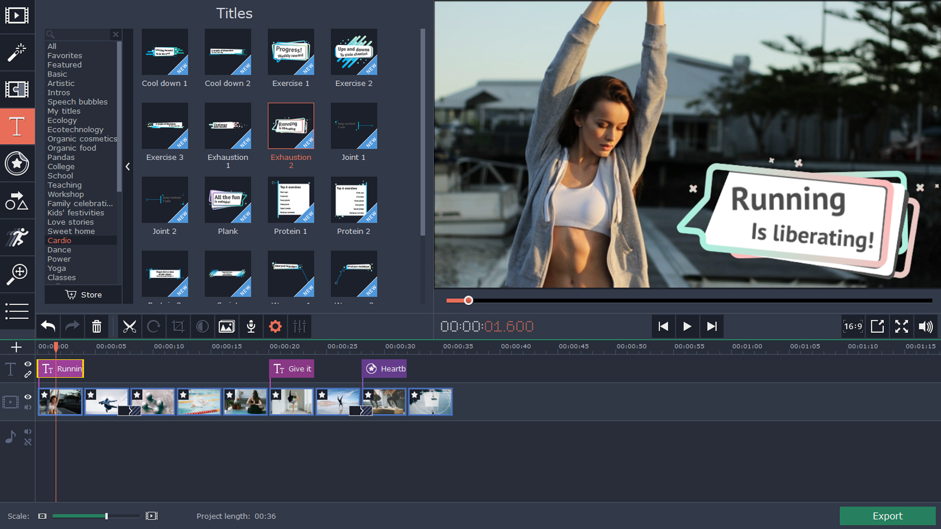The image size is (941, 529).
Task: Mute the video track audio
Action: tap(28, 407)
